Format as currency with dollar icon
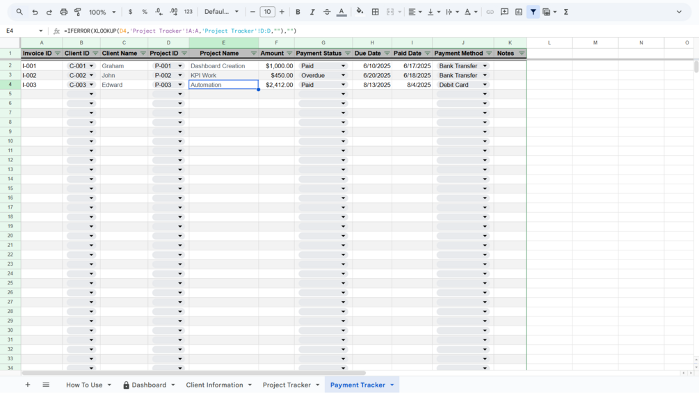 pyautogui.click(x=130, y=12)
